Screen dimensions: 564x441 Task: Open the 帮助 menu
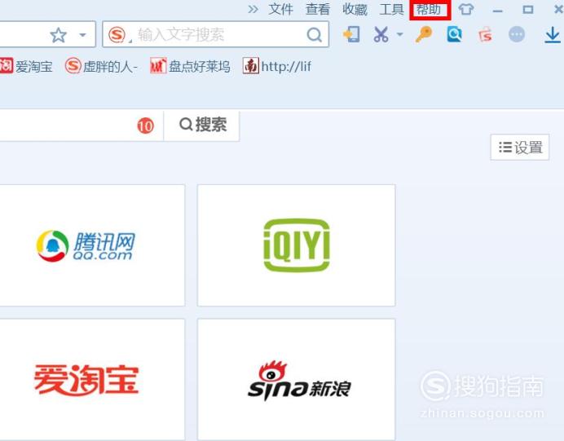[430, 9]
